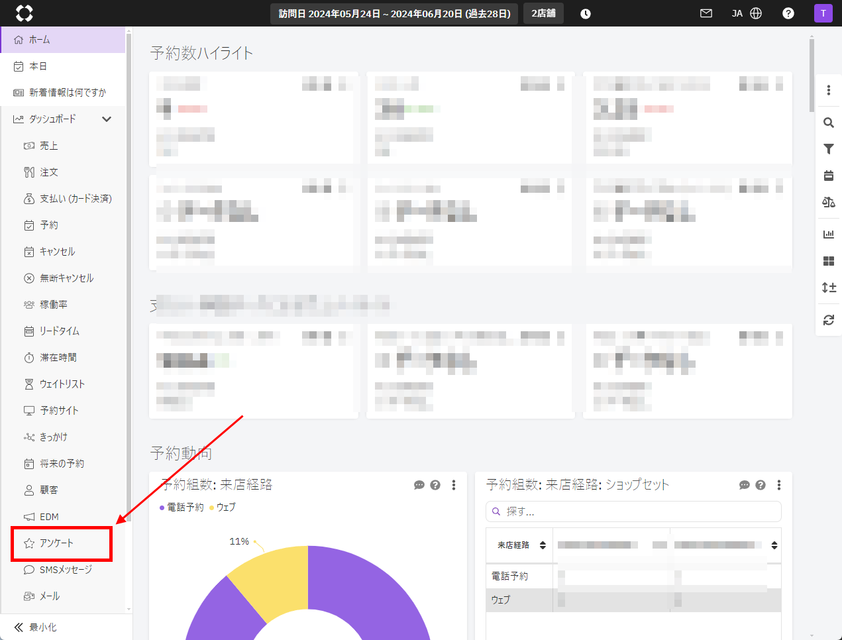Click the main page vertical scrollbar
This screenshot has width=842, height=640.
click(812, 75)
